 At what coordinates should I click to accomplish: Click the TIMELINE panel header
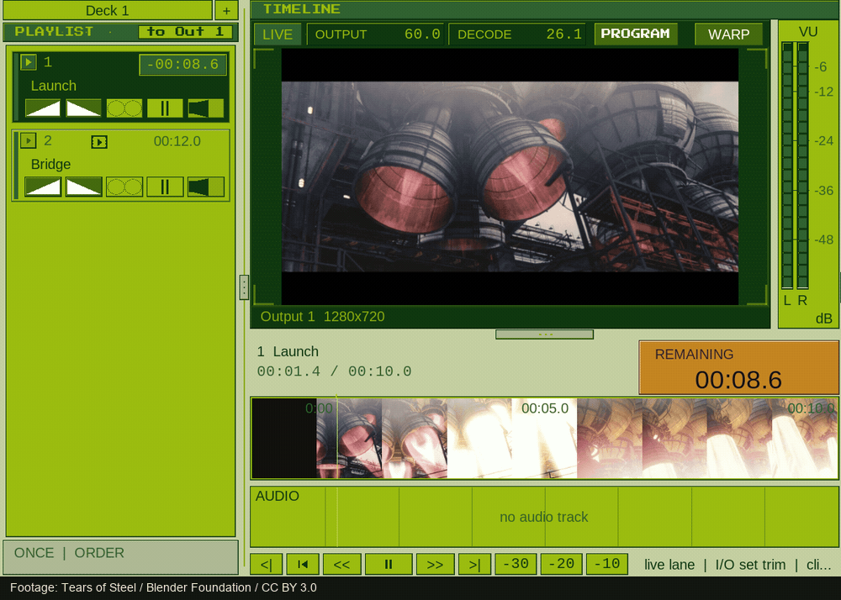(x=546, y=9)
